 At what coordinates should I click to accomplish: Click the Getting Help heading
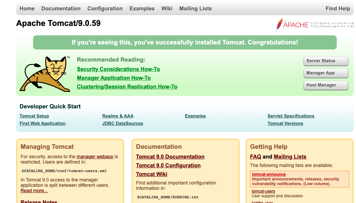(269, 147)
